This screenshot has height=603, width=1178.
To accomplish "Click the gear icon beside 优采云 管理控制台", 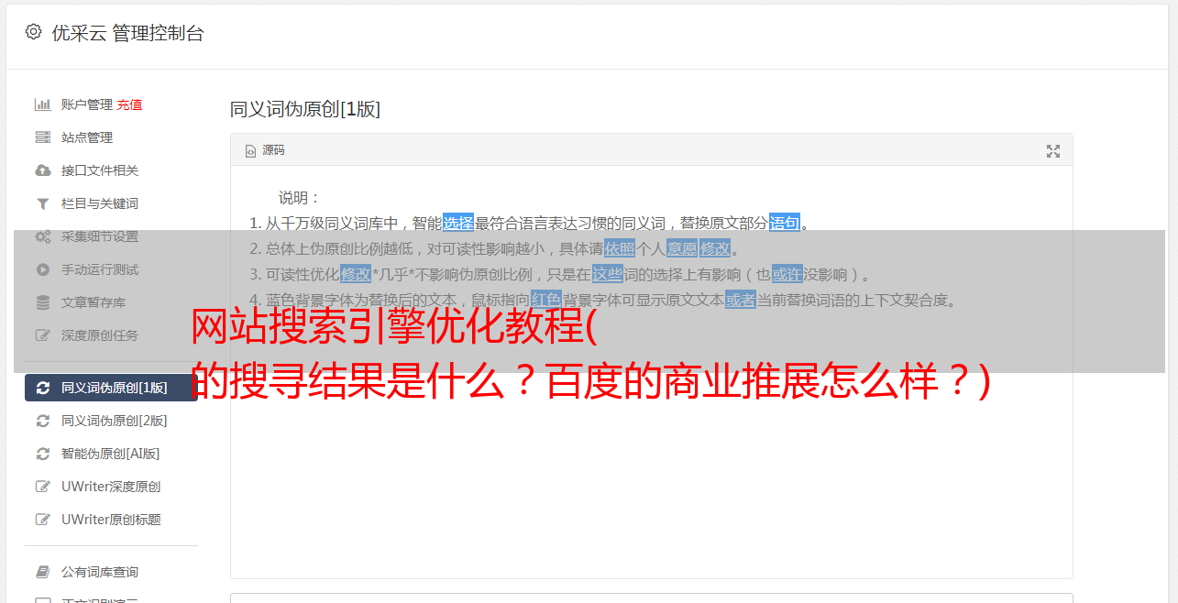I will point(34,32).
